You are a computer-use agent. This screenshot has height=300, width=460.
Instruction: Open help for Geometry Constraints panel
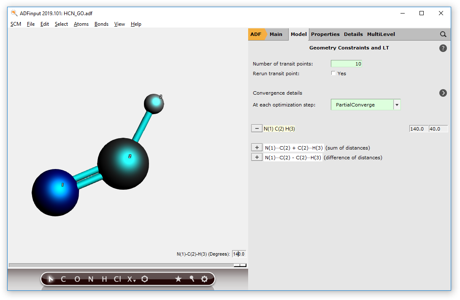tap(443, 48)
